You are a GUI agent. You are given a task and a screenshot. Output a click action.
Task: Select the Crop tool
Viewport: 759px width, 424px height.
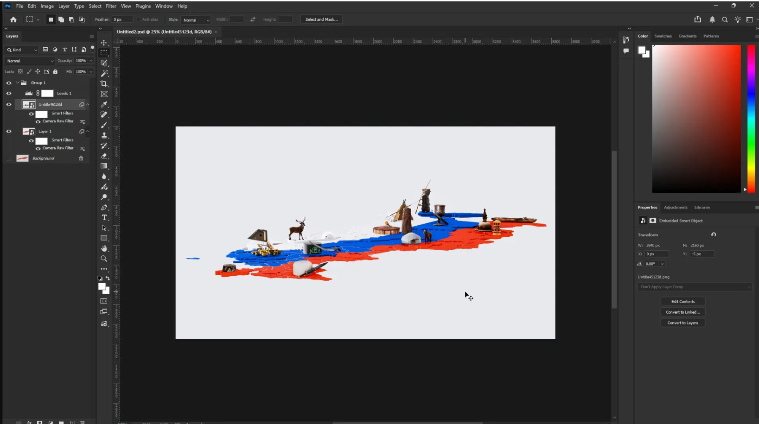pos(104,83)
